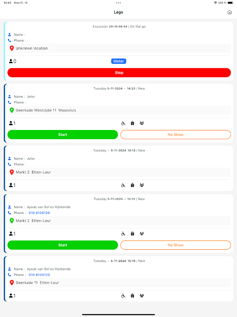Screen dimensions: 237x317
Task: Start Ayoub's Markt 2 Etten-Leur leg
Action: point(63,245)
